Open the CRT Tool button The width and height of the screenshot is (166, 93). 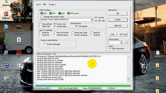(123, 34)
